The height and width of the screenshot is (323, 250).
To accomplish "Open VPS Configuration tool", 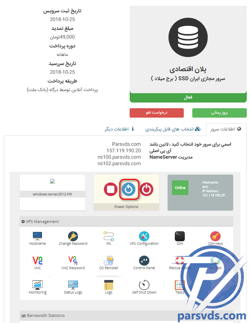I will (144, 236).
